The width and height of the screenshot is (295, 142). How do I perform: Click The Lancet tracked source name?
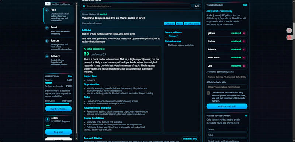coord(214,58)
